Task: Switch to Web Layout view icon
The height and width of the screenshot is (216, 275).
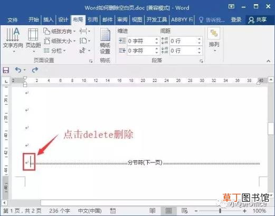Action: (184, 211)
